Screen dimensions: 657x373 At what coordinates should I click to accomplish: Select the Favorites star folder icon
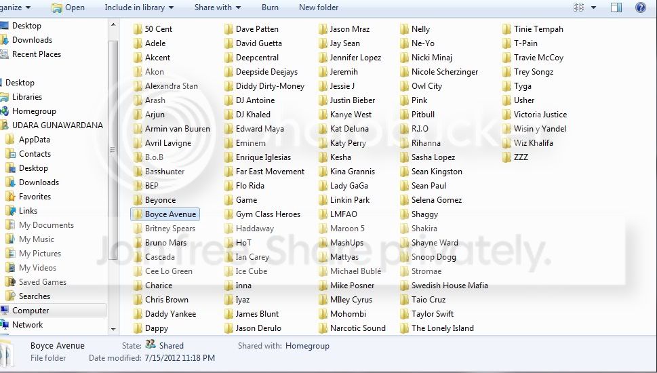[x=10, y=197]
